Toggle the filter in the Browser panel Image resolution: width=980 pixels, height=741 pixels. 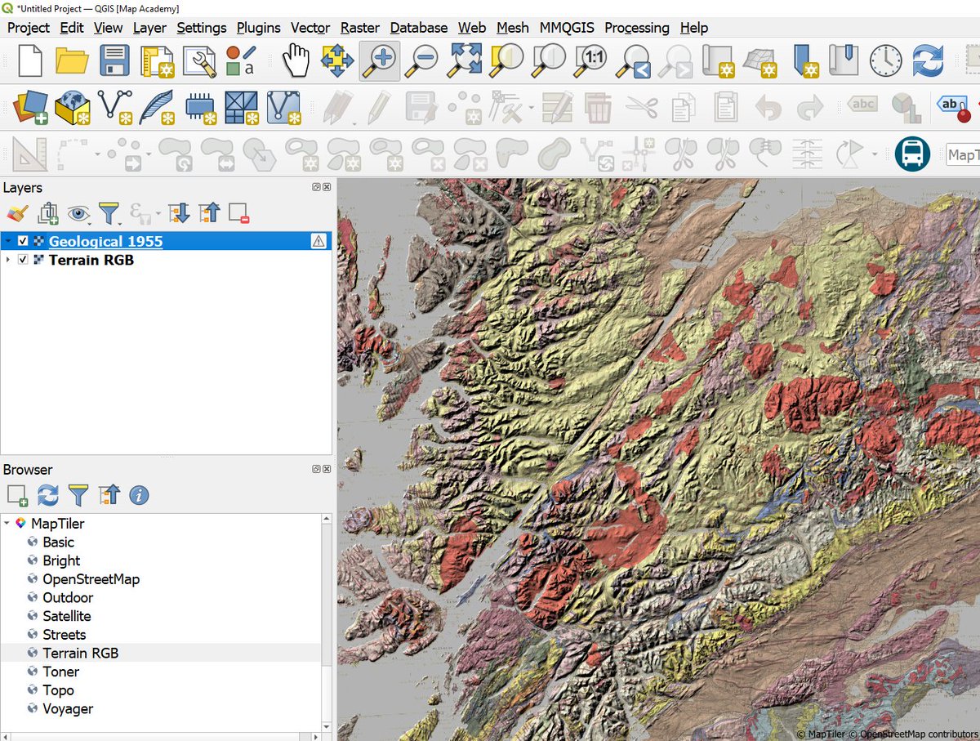coord(78,495)
